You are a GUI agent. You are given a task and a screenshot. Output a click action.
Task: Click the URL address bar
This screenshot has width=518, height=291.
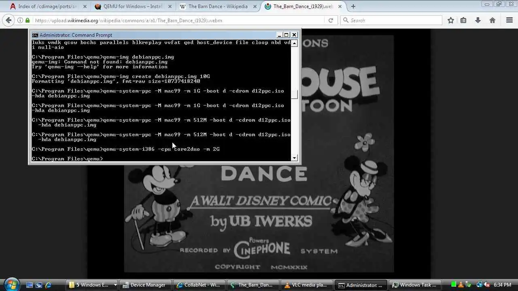178,20
